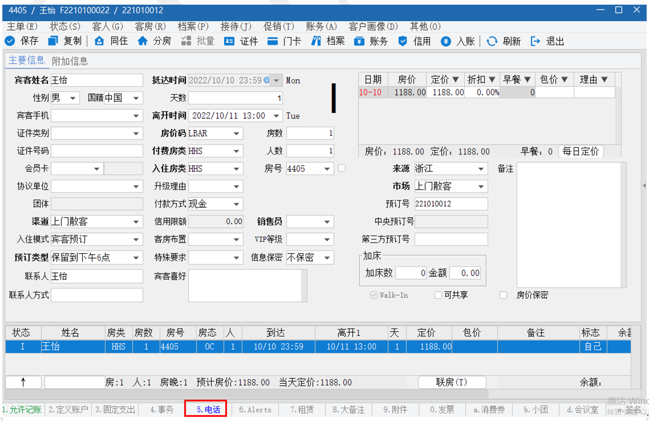Open the 渠道 channel dropdown
The height and width of the screenshot is (421, 649).
coord(136,222)
